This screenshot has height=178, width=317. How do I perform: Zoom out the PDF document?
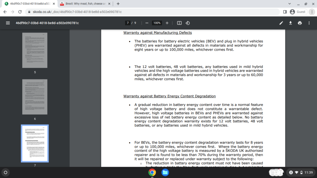(x=147, y=23)
